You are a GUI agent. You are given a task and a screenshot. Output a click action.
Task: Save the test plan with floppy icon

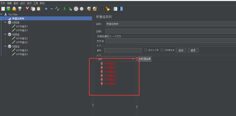(20, 9)
